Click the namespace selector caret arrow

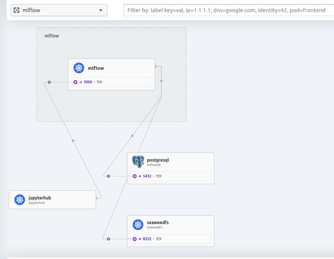click(101, 10)
